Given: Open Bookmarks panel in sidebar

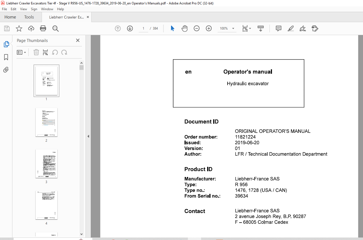Looking at the screenshot, I should point(6,57).
